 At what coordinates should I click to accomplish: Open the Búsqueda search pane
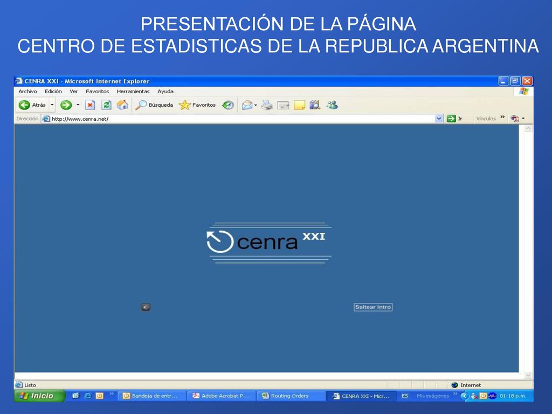(x=154, y=105)
